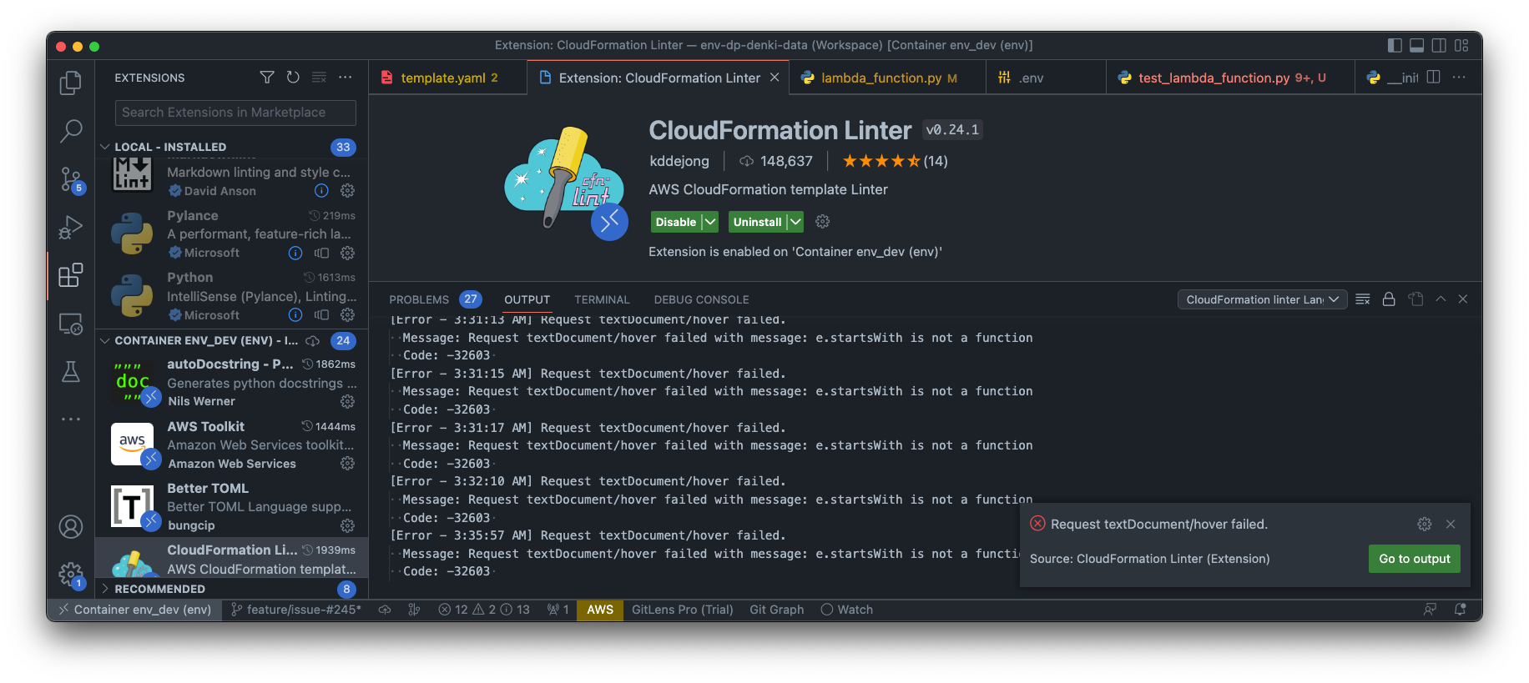Open autoDocstring extension manage gear
The height and width of the screenshot is (683, 1529).
[x=348, y=401]
